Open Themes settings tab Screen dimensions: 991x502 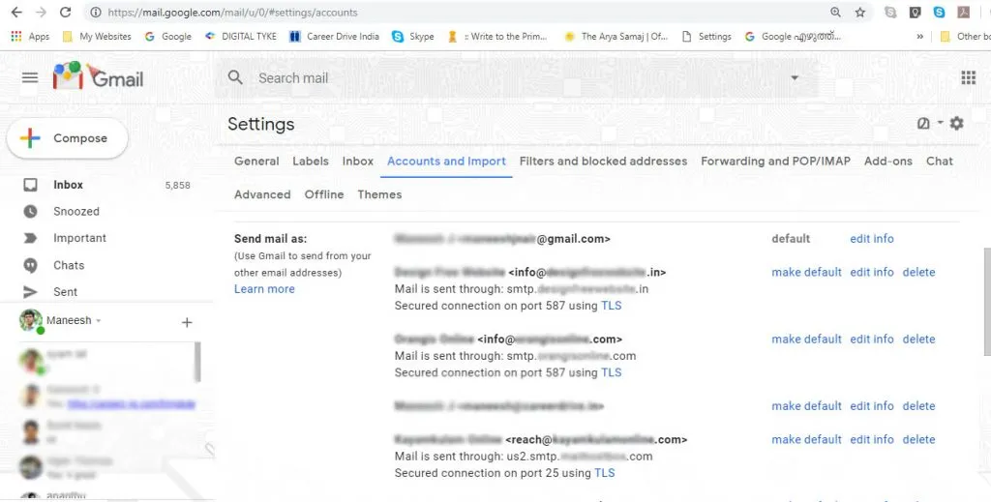tap(379, 194)
